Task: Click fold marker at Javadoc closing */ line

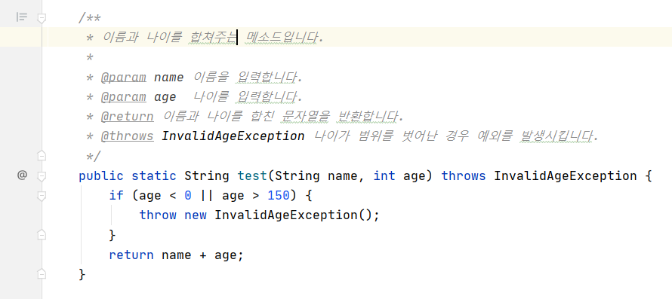Action: coord(42,156)
